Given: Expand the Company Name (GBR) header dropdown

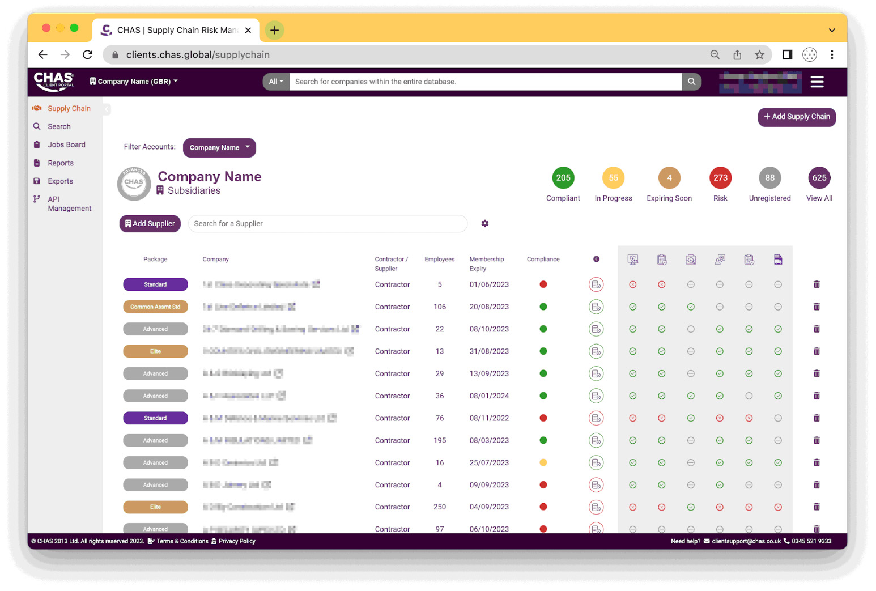Looking at the screenshot, I should pos(134,82).
